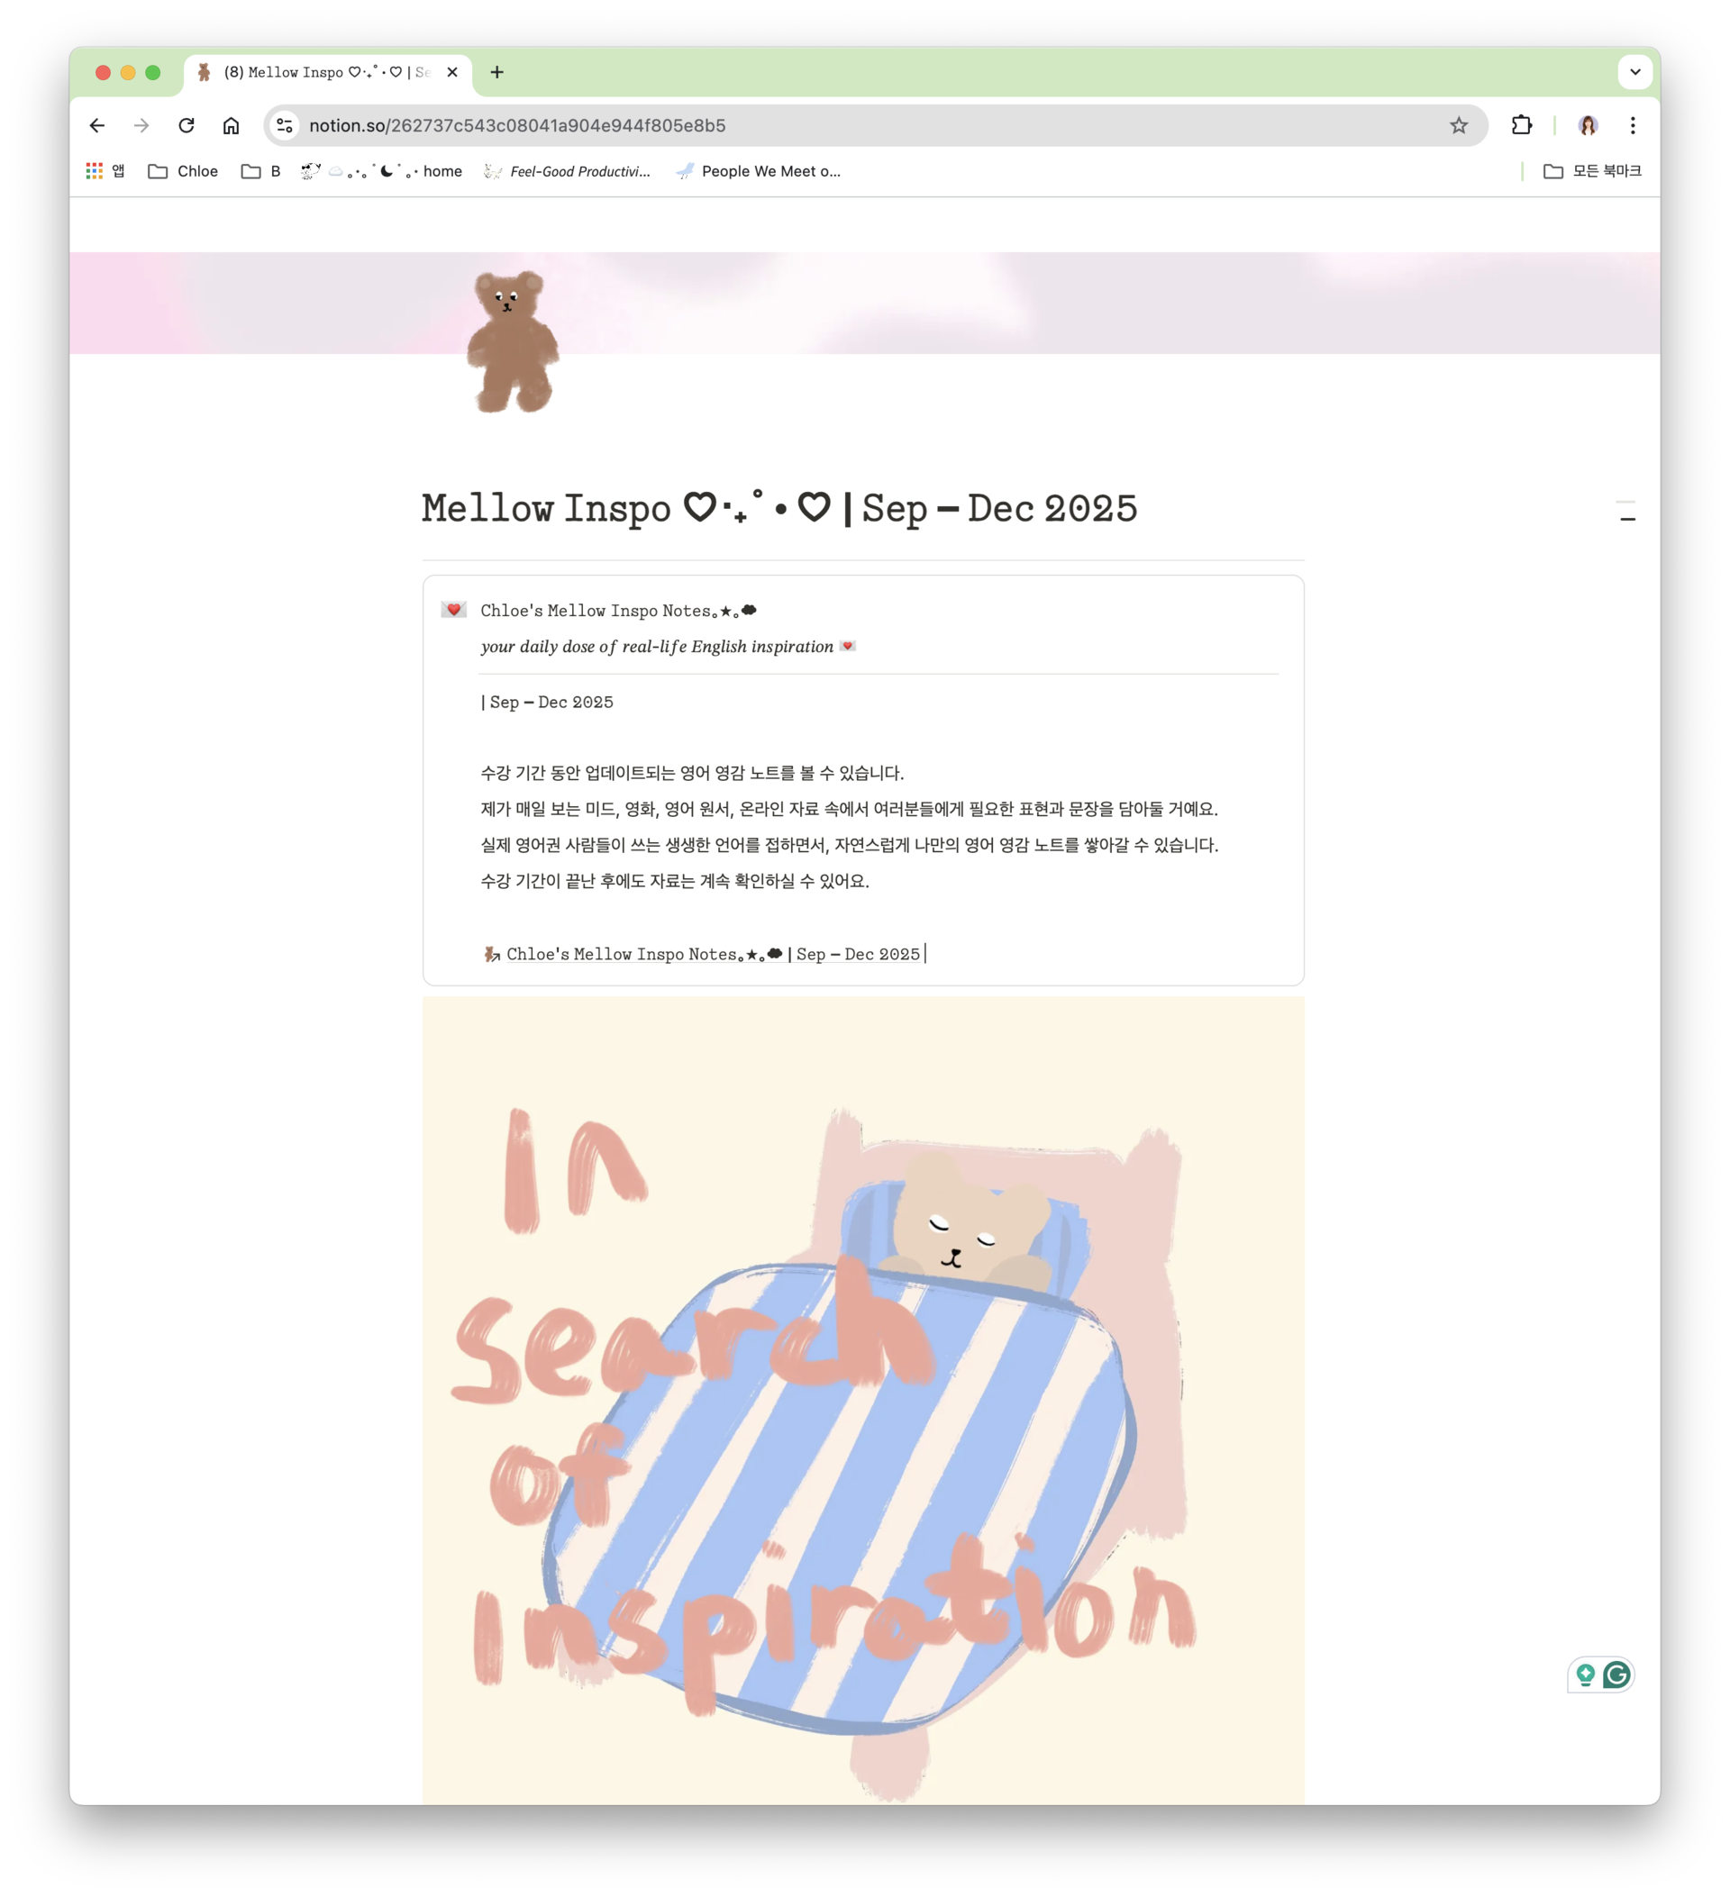Open the Feel-Good Productivity bookmark
This screenshot has width=1730, height=1897.
pyautogui.click(x=568, y=171)
